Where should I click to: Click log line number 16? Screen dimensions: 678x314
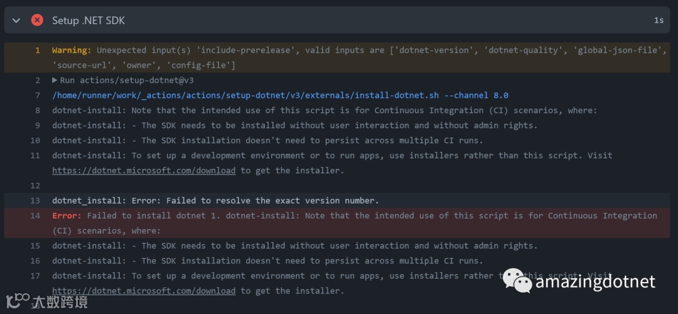35,261
